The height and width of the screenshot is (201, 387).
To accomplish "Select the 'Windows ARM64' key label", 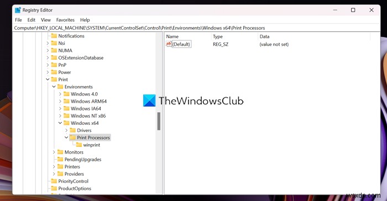I will point(88,102).
